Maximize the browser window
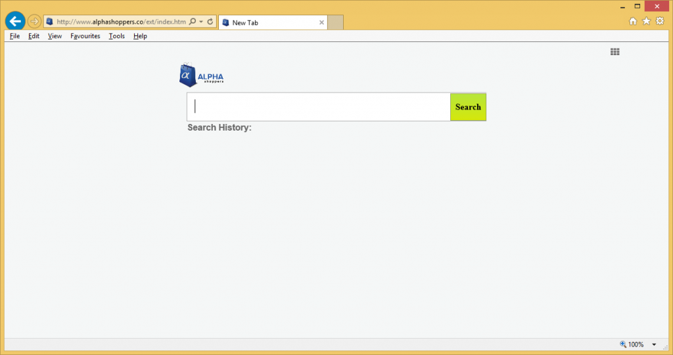This screenshot has height=355, width=673. [x=638, y=7]
